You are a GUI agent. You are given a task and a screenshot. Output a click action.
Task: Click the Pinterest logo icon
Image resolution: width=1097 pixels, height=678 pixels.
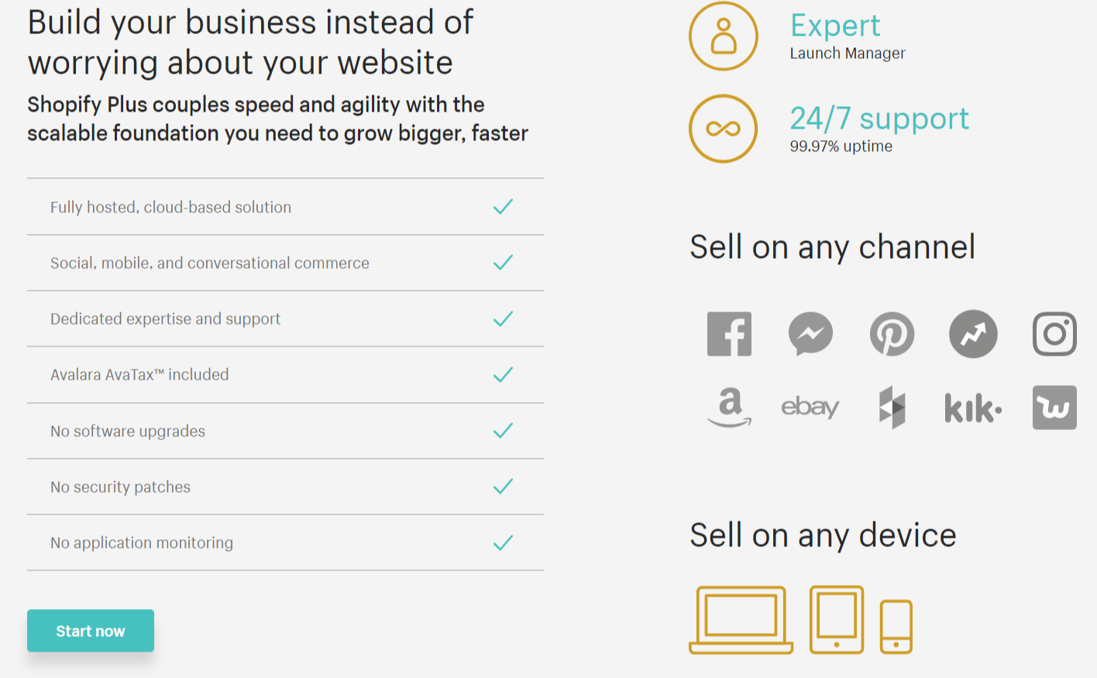[892, 334]
